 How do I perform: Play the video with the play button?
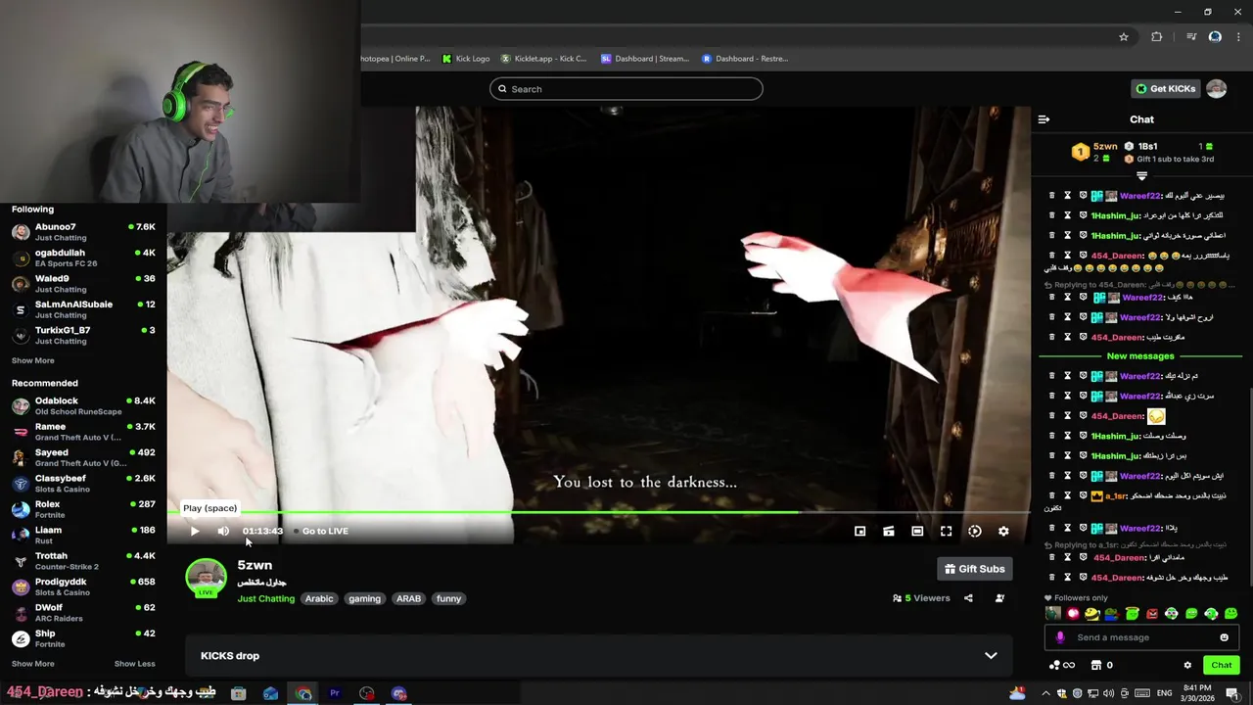[x=195, y=531]
